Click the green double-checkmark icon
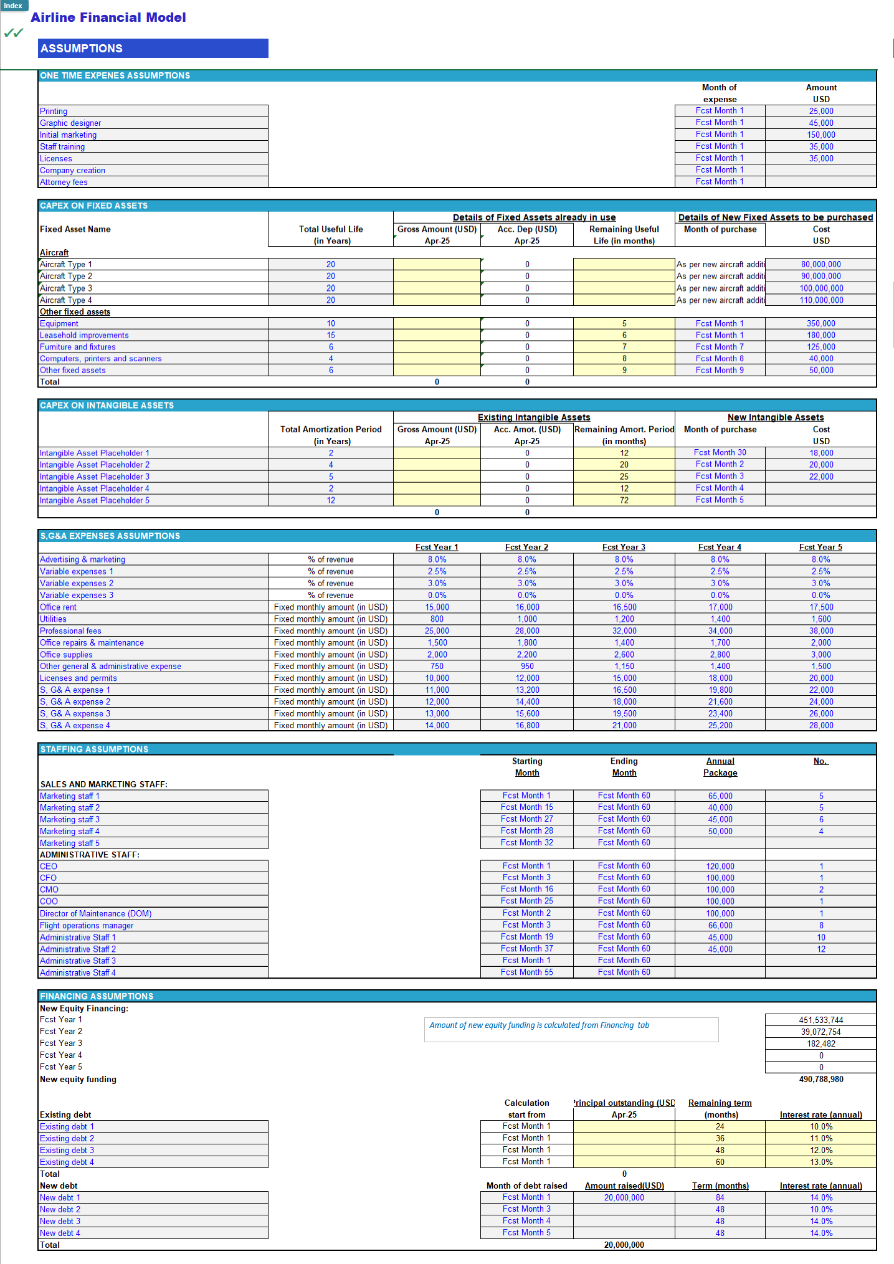Viewport: 894px width, 1264px height. coord(13,33)
